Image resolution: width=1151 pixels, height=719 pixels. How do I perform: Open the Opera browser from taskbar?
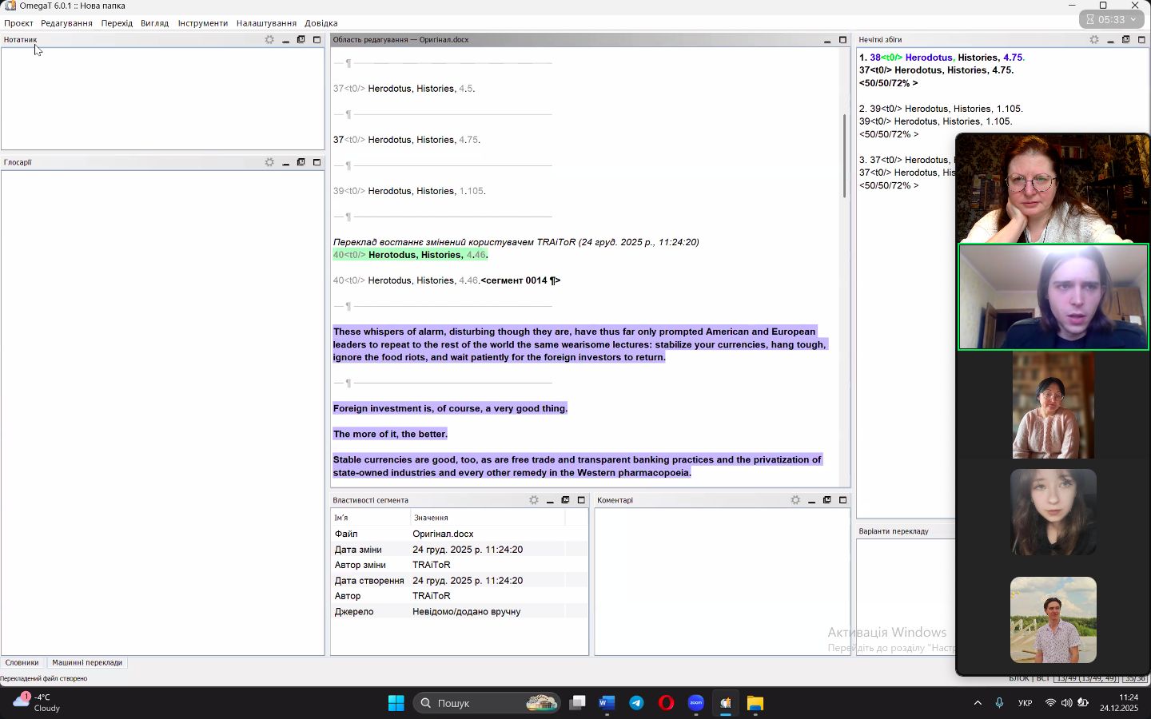(x=666, y=703)
